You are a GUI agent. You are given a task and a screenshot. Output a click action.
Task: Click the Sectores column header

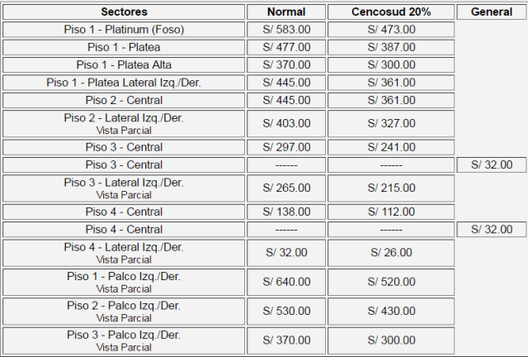pos(124,12)
